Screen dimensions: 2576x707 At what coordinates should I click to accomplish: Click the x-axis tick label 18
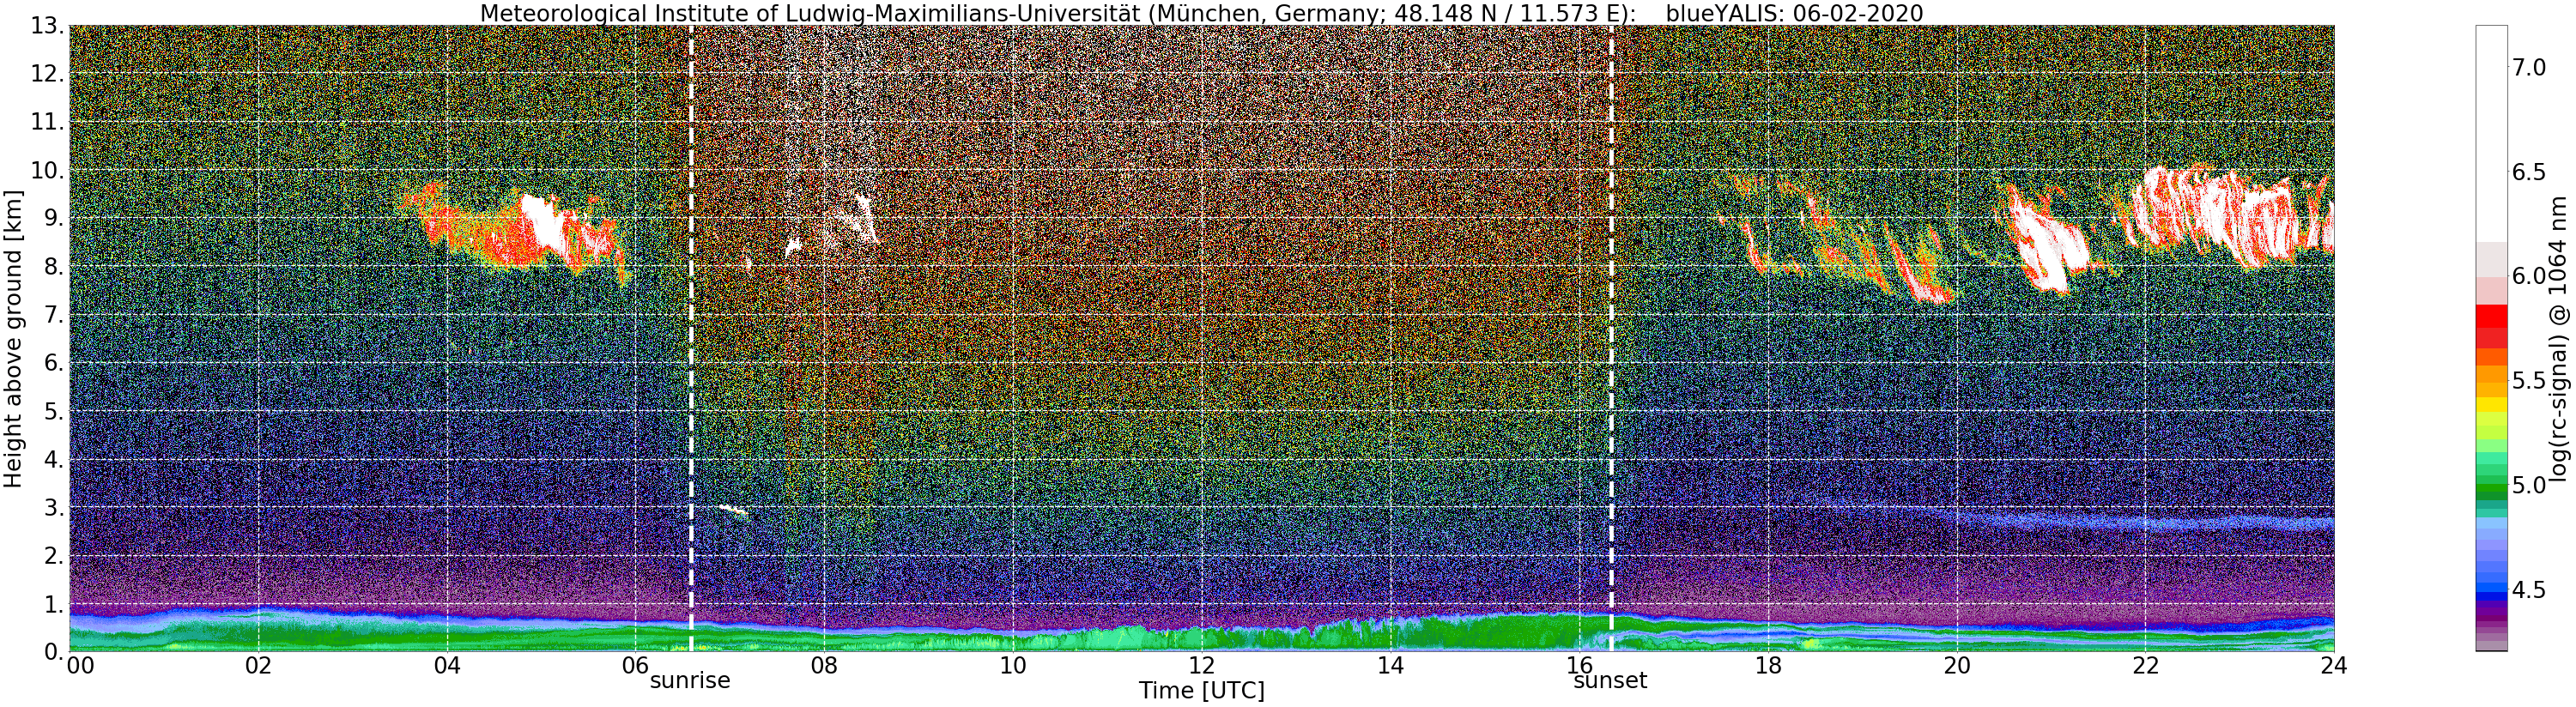[1768, 665]
